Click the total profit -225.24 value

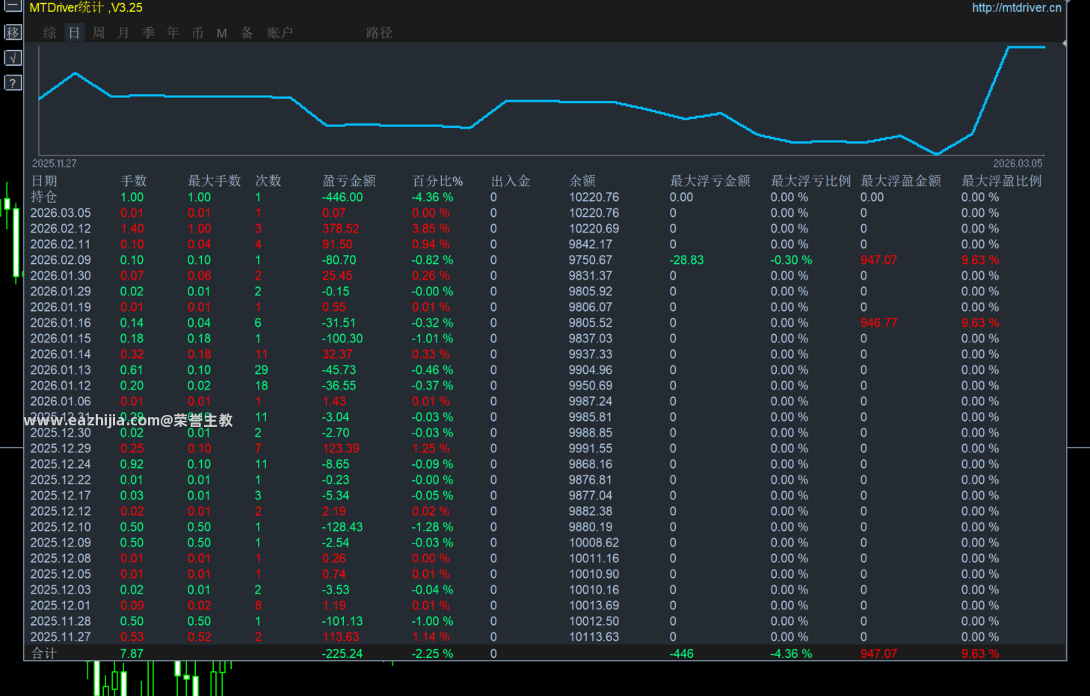[342, 653]
